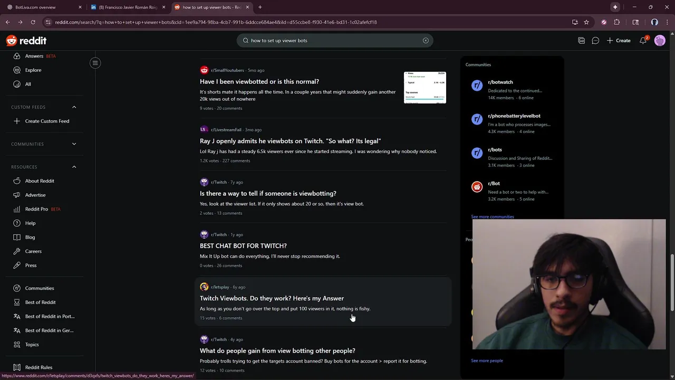Screen dimensions: 675x380
Task: Click the r/phonebatterylevelbot community icon
Action: pos(477,119)
